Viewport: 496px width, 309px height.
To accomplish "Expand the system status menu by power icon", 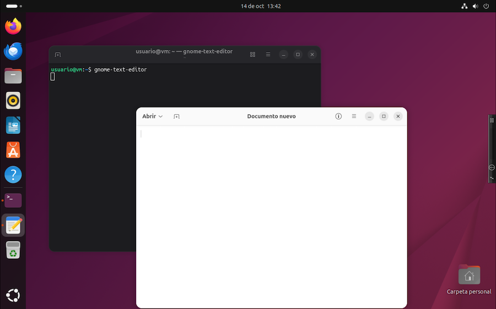I will pos(485,6).
